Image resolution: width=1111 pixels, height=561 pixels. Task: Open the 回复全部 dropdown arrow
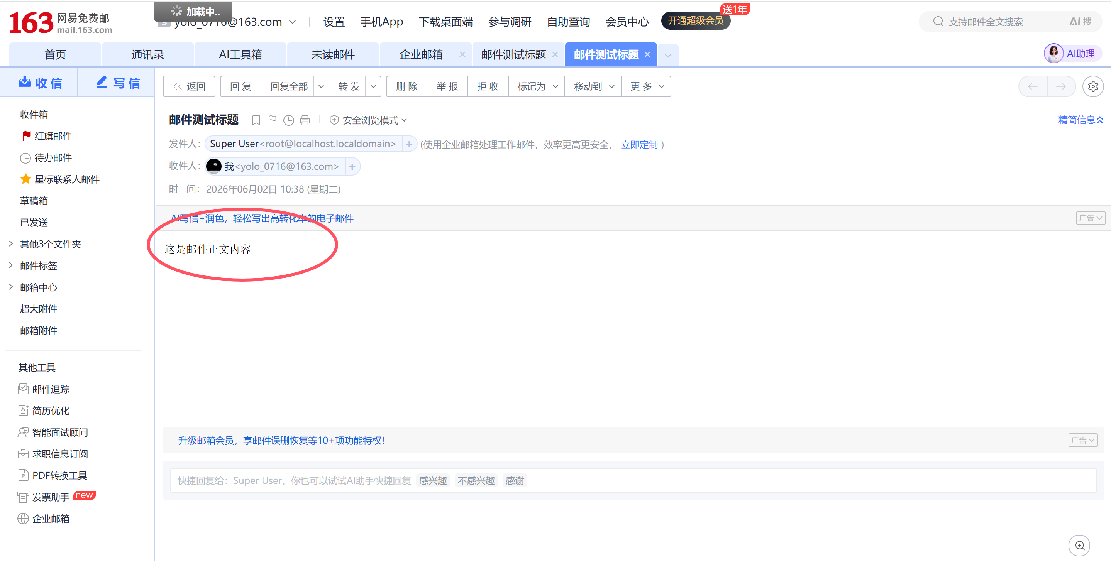[321, 86]
